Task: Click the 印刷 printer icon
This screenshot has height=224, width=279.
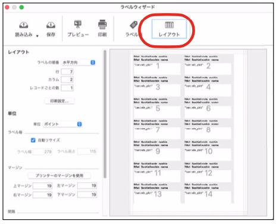Action: (x=102, y=24)
